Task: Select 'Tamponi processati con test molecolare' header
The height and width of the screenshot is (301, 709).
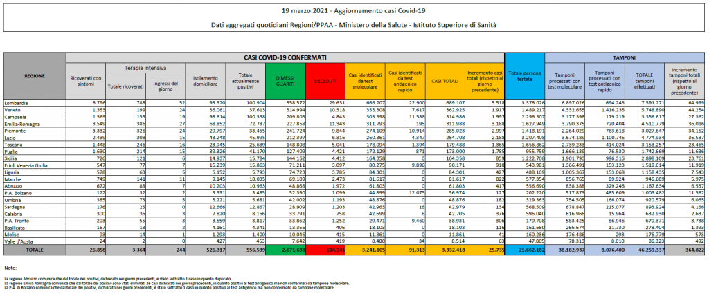Action: (x=565, y=81)
